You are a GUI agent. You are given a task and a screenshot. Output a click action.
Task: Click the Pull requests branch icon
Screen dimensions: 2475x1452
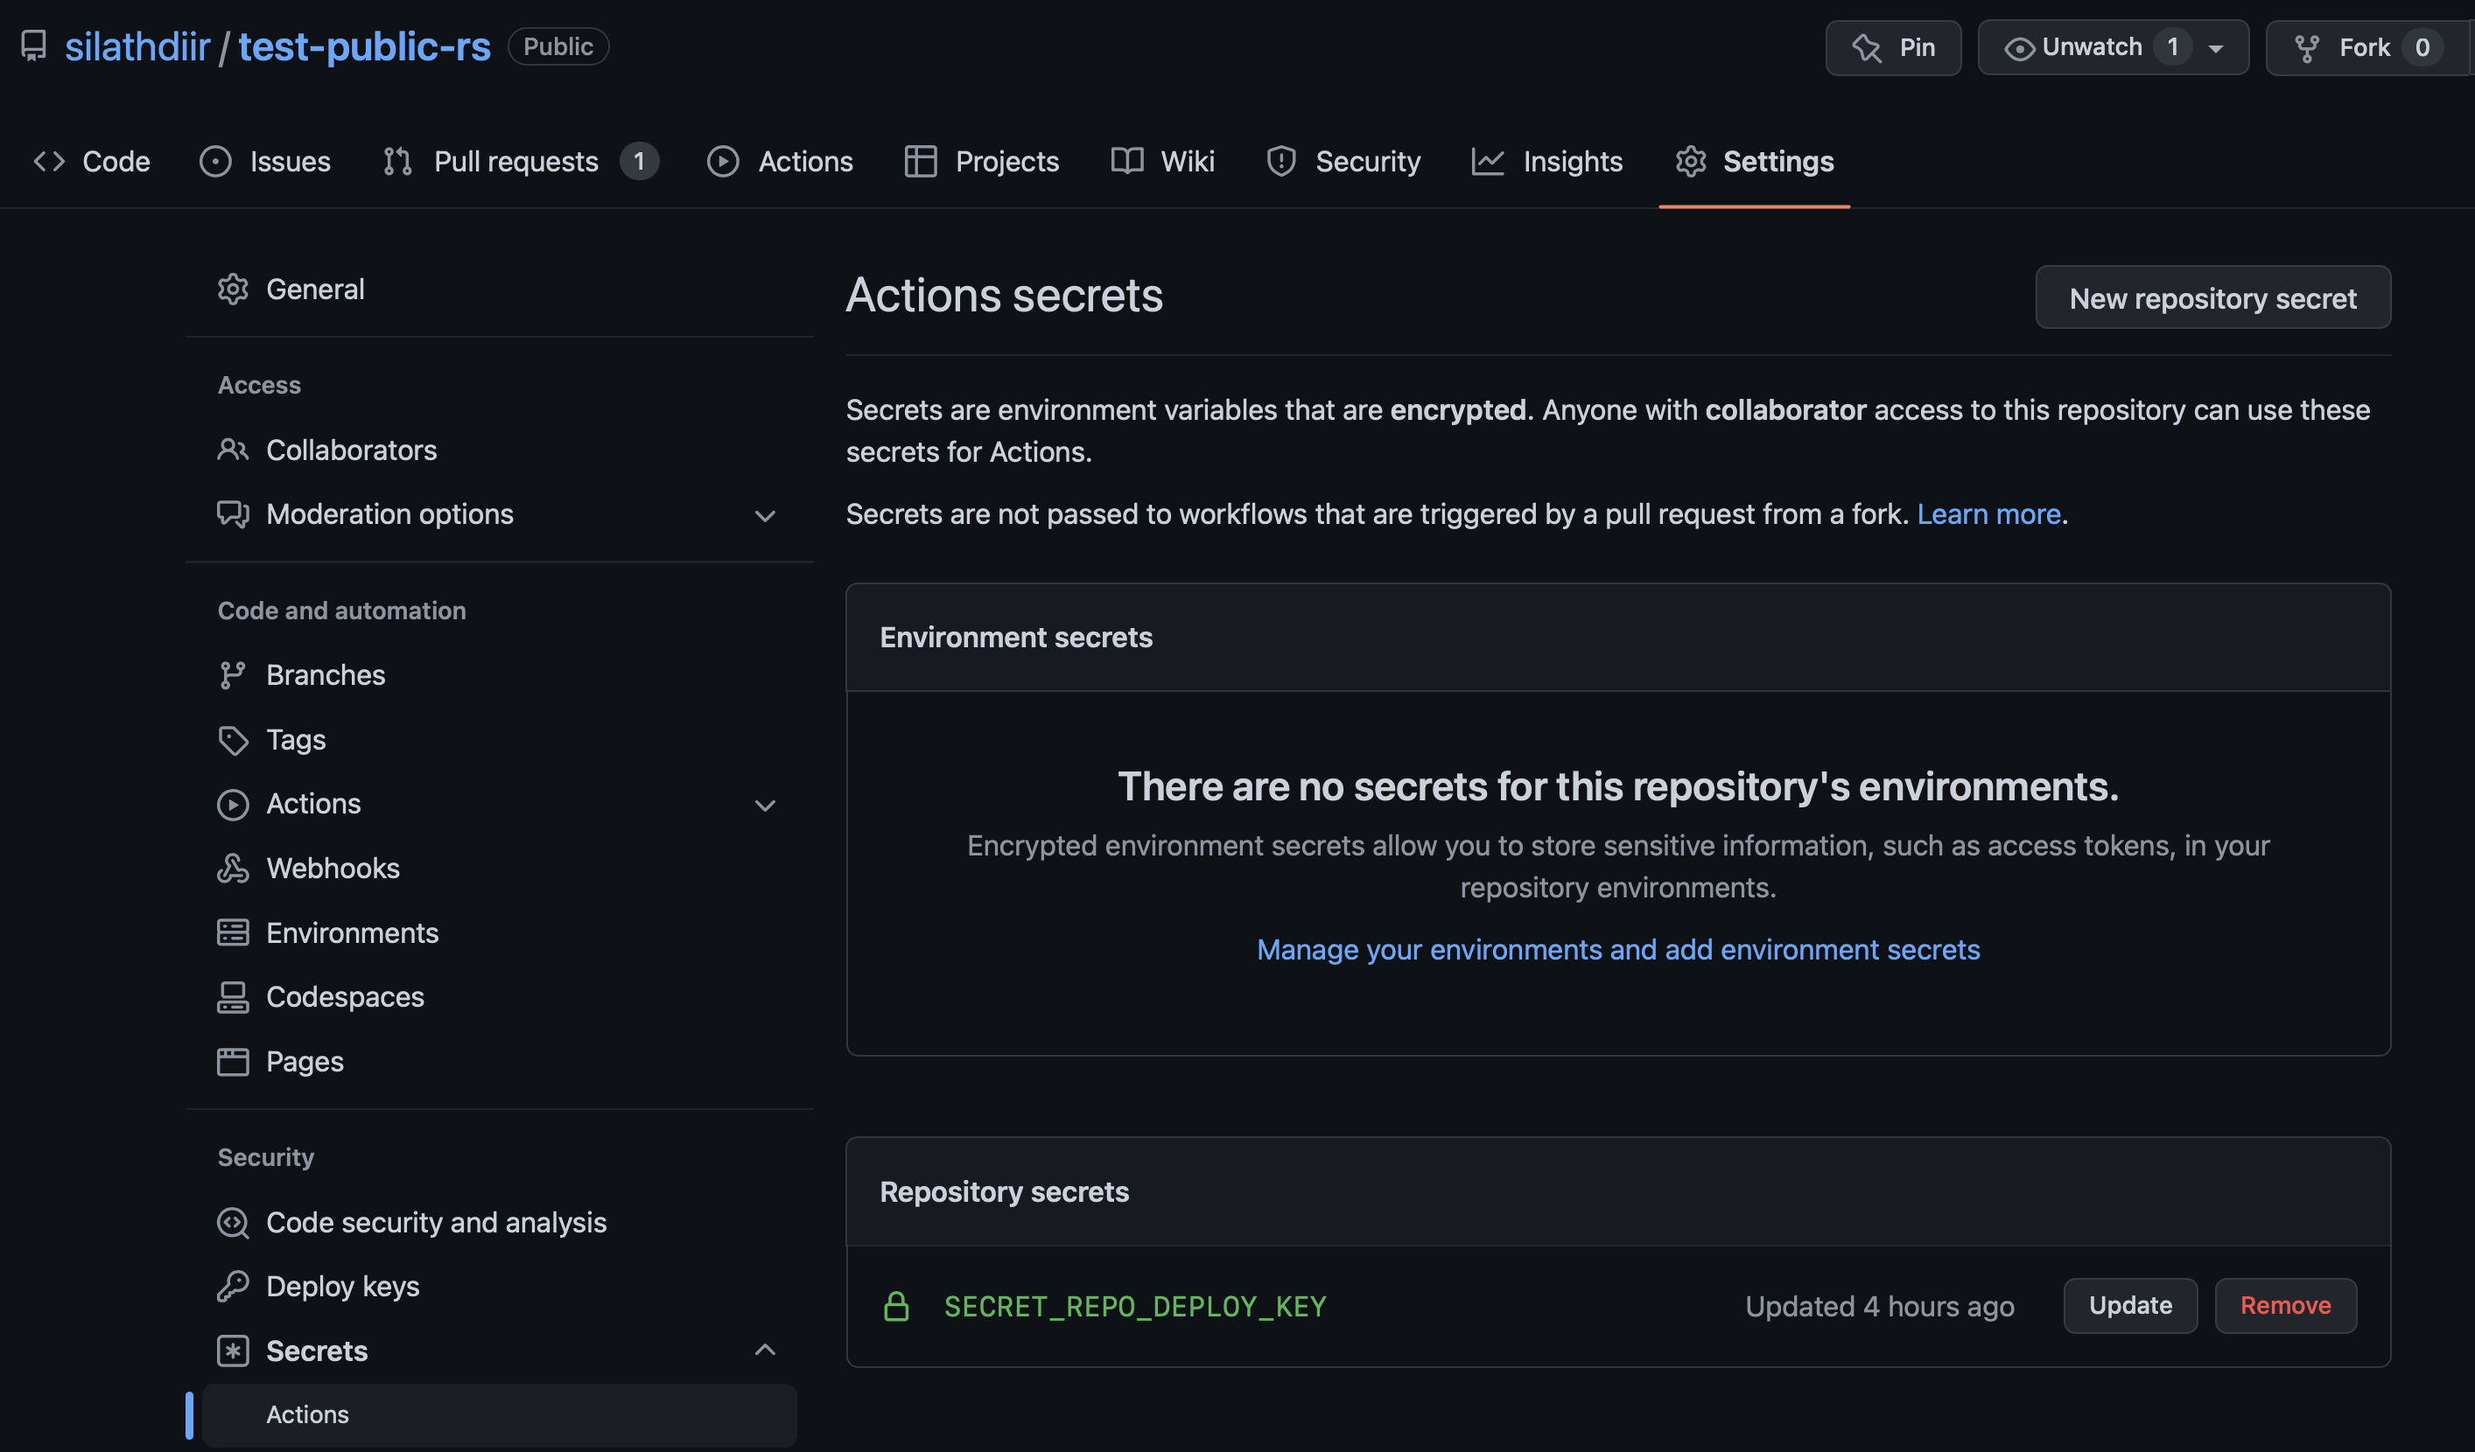click(396, 161)
